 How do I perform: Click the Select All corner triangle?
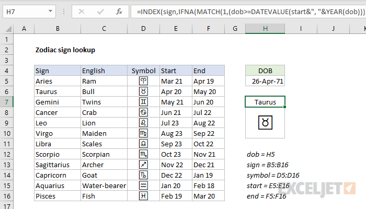click(x=8, y=29)
